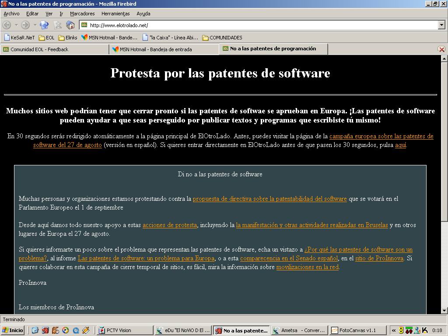Launch Winamp lightning quick launch icon
The width and height of the screenshot is (448, 336).
(x=86, y=331)
